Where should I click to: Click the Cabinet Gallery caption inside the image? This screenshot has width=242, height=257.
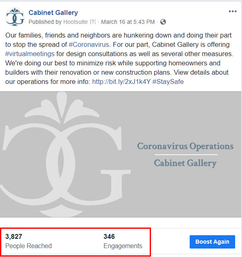pyautogui.click(x=185, y=163)
